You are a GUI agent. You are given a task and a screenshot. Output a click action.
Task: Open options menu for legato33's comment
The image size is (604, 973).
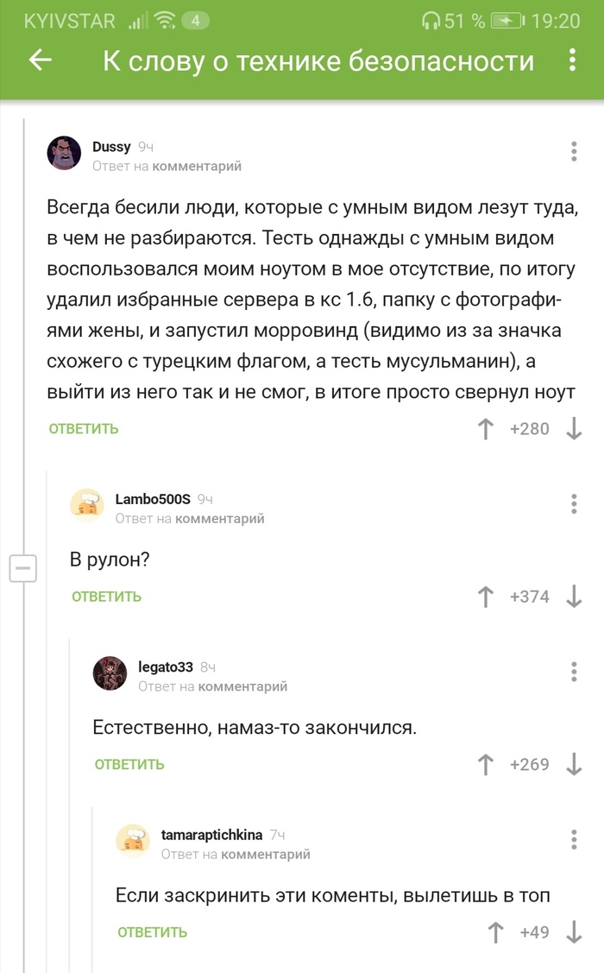tap(574, 671)
